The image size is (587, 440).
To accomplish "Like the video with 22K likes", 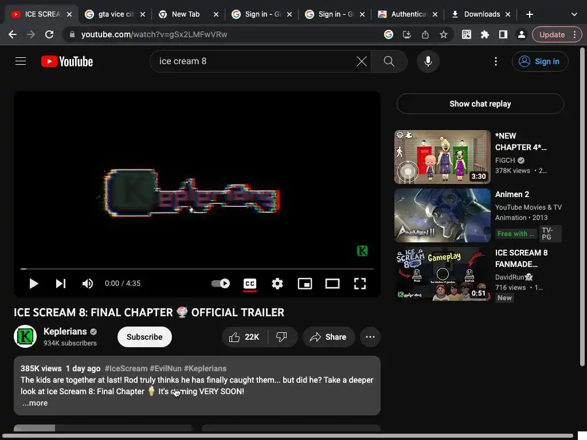I will (x=244, y=337).
